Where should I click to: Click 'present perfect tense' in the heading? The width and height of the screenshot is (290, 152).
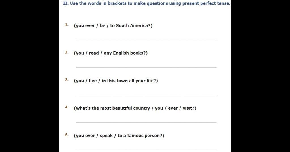(x=206, y=3)
